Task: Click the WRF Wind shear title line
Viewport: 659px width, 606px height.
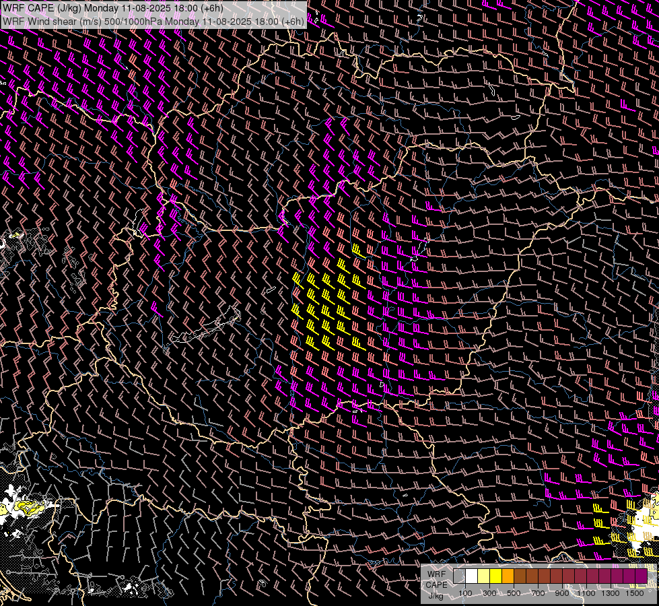Action: tap(153, 22)
